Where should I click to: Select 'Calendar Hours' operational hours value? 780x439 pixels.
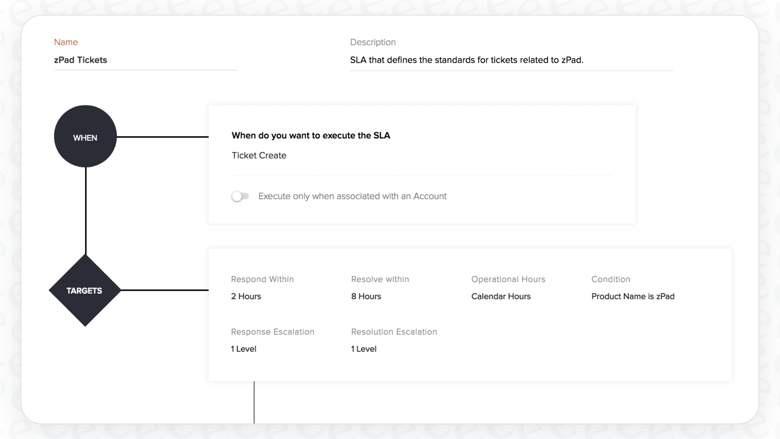tap(501, 296)
